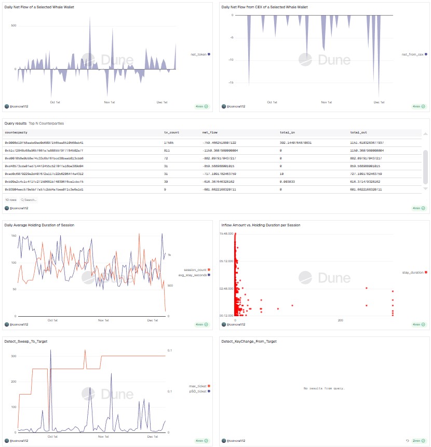Click author avatar in Inflow Amount vs. Holding Duration panel
The image size is (431, 447).
224,324
